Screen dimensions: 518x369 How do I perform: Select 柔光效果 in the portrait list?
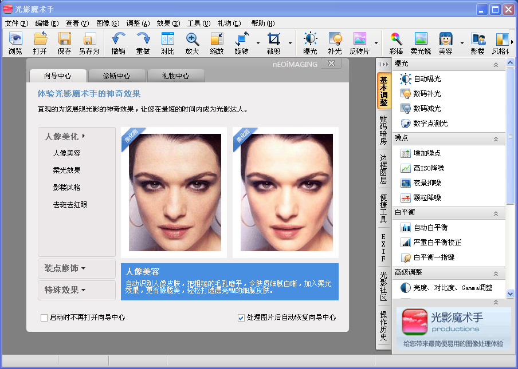(67, 170)
